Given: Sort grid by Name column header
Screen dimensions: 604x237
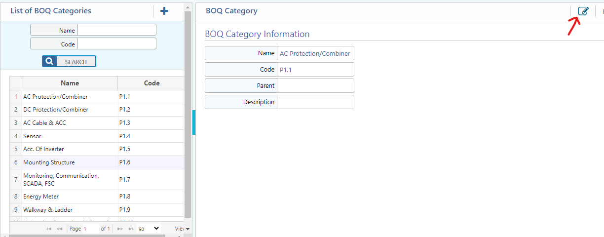Looking at the screenshot, I should pos(70,83).
